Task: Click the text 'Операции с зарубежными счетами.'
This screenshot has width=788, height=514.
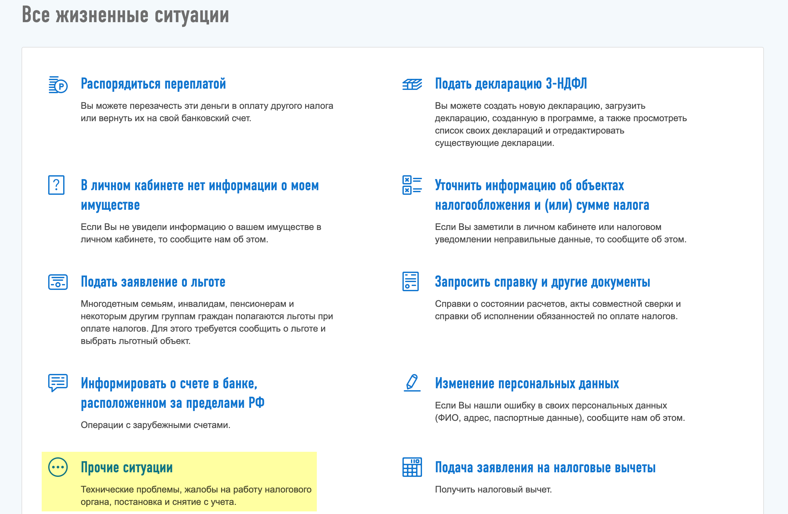Action: coord(155,425)
